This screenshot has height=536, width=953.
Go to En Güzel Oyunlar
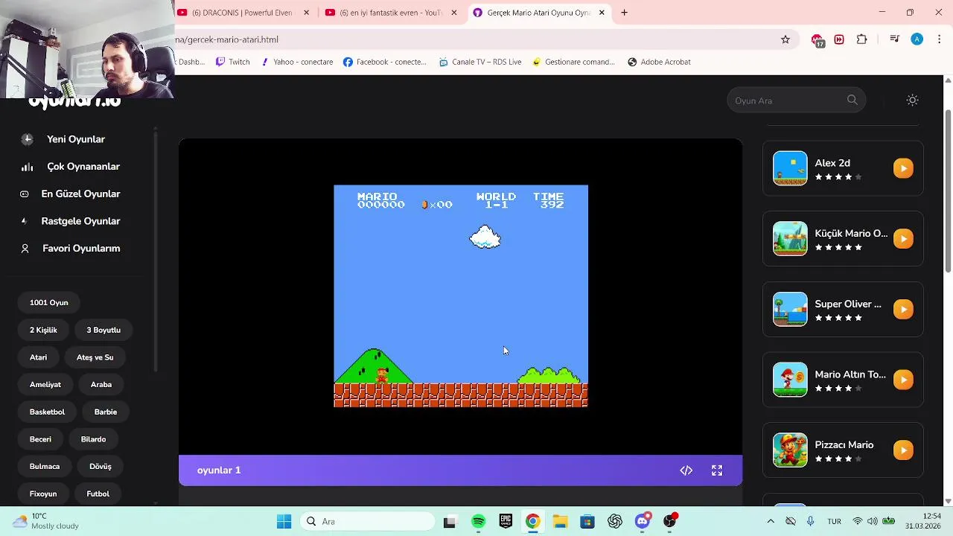pos(80,194)
